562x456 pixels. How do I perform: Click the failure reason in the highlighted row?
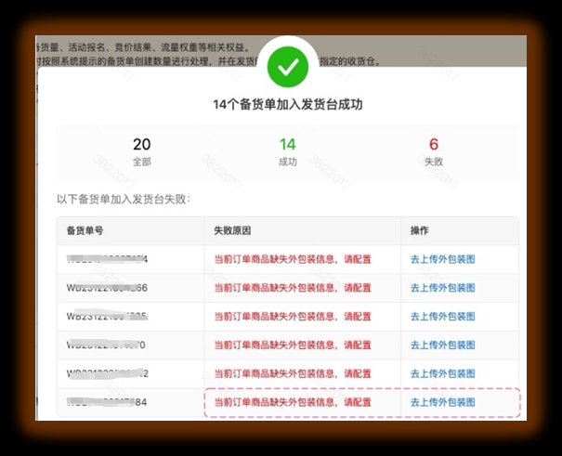(x=293, y=402)
